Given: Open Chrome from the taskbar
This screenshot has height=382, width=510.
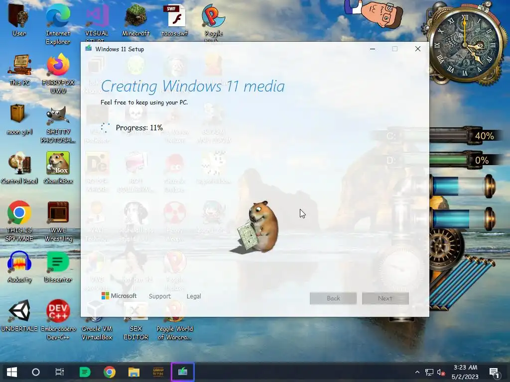Looking at the screenshot, I should click(x=109, y=372).
